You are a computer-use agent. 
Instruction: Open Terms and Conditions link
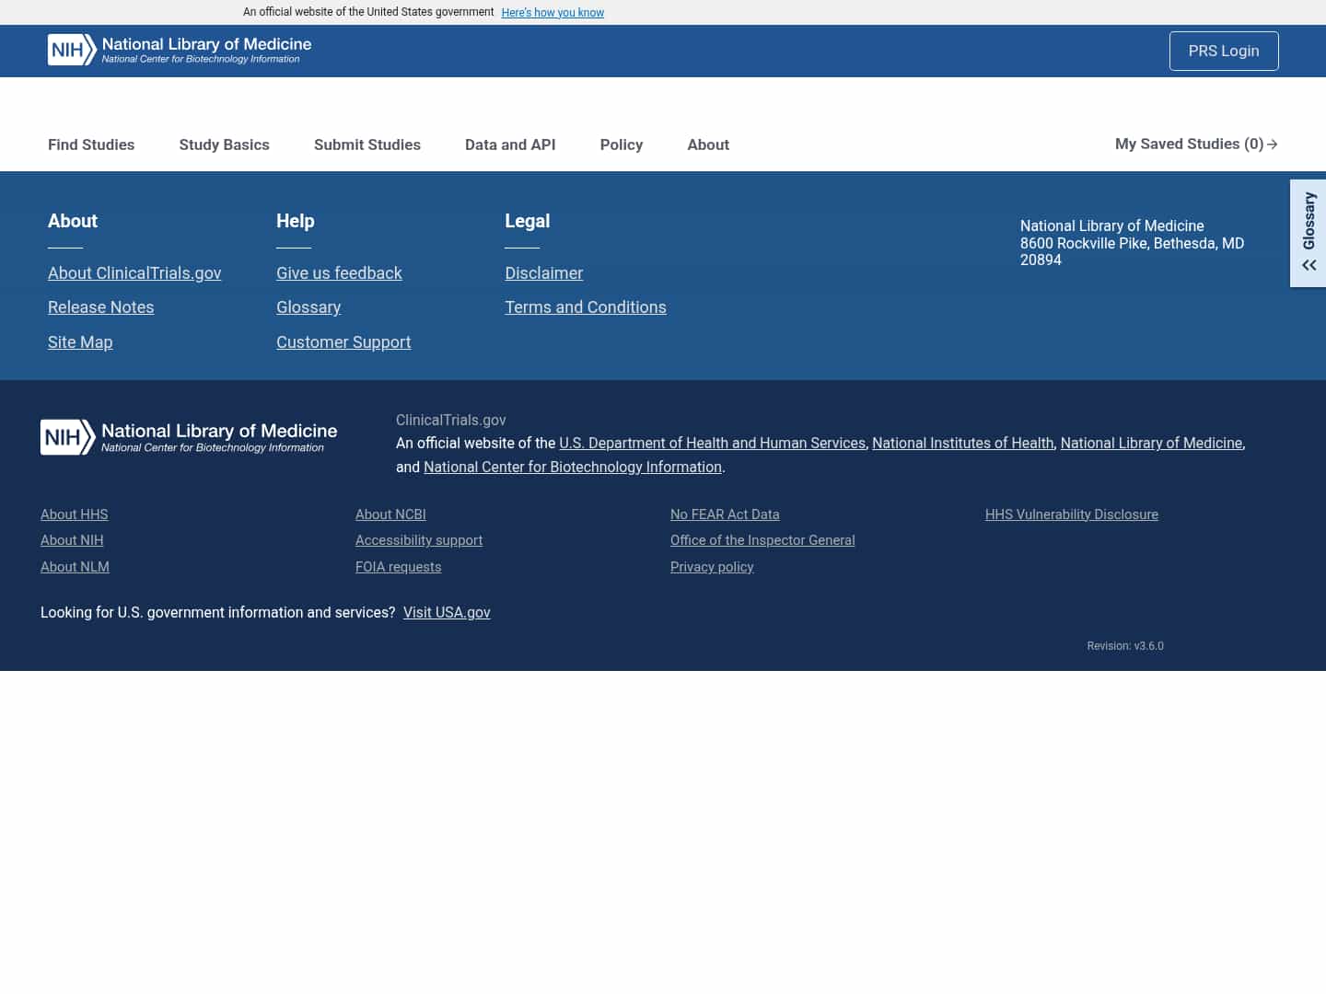[x=586, y=307]
